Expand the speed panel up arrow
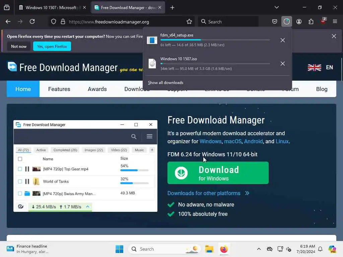This screenshot has width=343, height=257. [88, 206]
